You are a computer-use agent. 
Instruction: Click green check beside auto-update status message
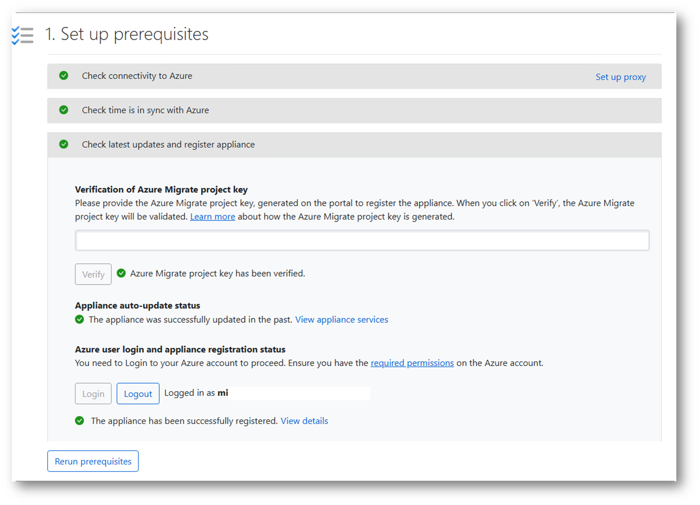79,319
